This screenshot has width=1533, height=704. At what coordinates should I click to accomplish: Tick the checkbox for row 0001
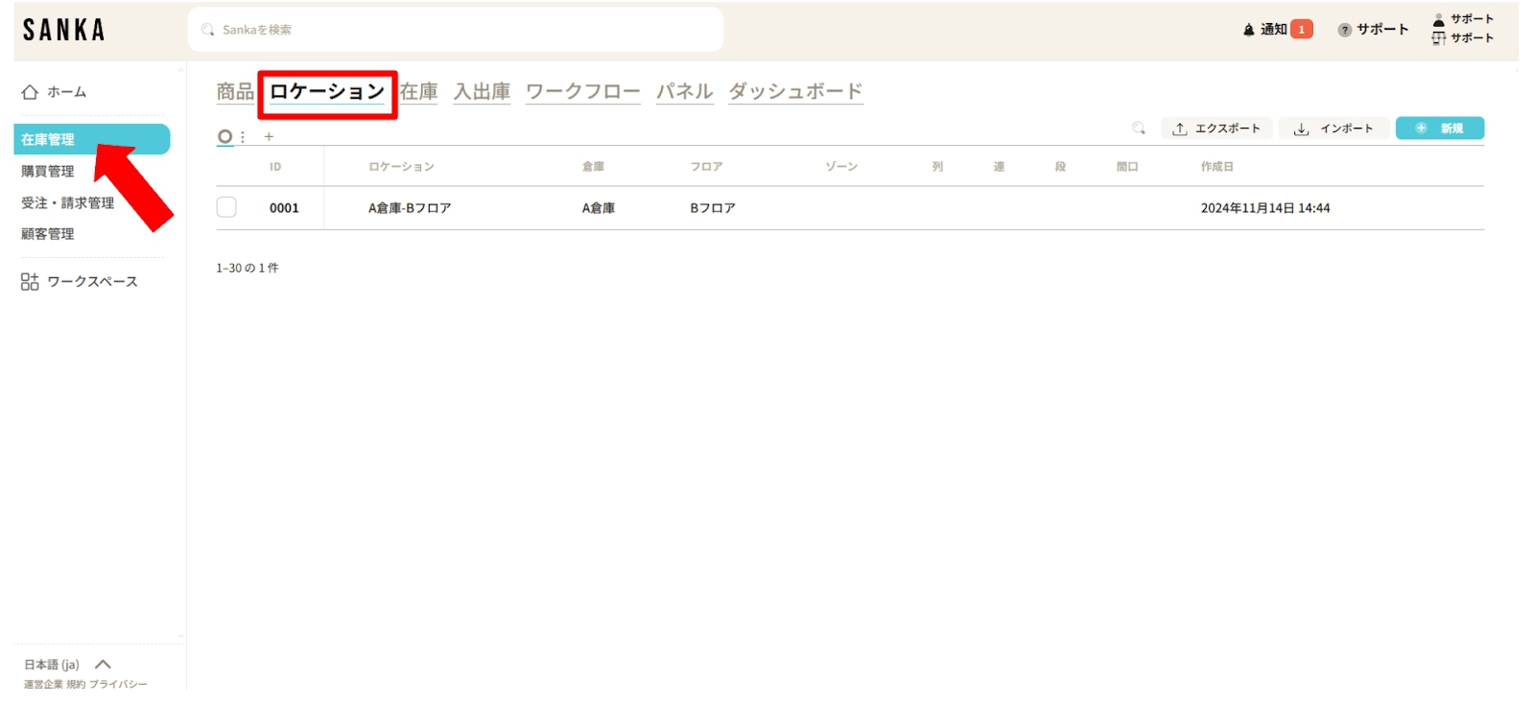coord(226,207)
